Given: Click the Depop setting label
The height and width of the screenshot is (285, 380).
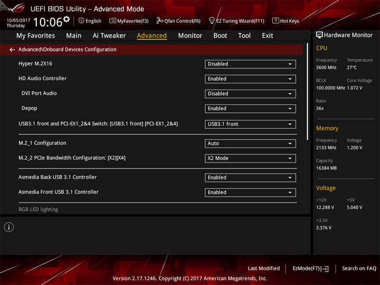Looking at the screenshot, I should point(30,108).
